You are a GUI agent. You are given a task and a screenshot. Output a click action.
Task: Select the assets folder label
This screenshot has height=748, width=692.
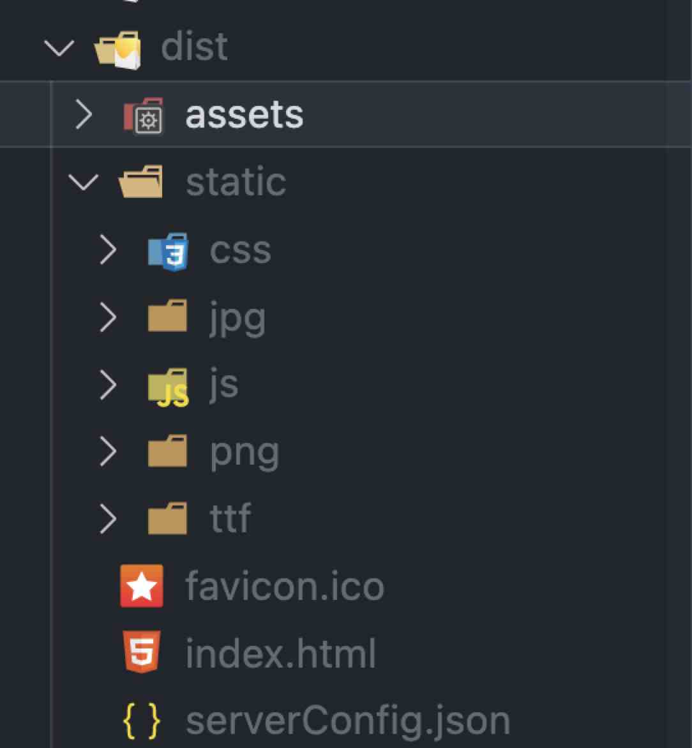click(244, 116)
